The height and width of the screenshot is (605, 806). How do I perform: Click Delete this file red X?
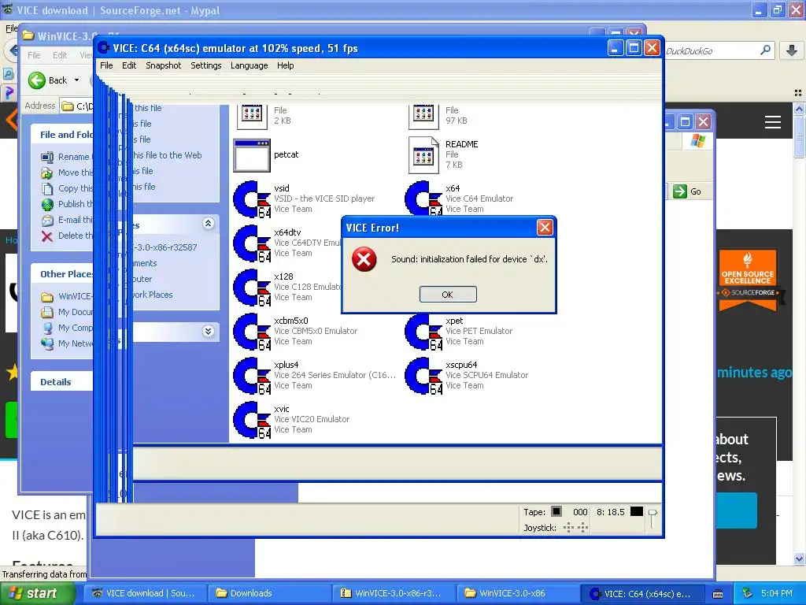pos(47,236)
